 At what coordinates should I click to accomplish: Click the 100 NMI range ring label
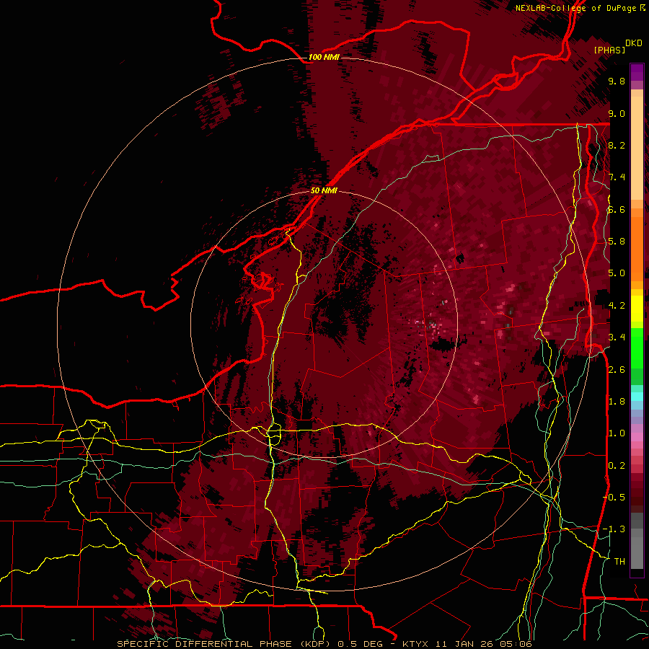tap(324, 57)
